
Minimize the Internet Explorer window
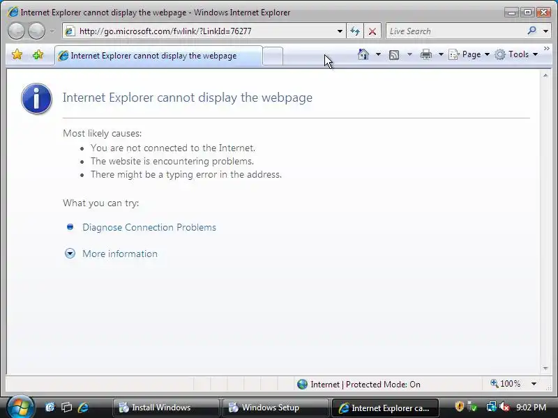coord(512,13)
